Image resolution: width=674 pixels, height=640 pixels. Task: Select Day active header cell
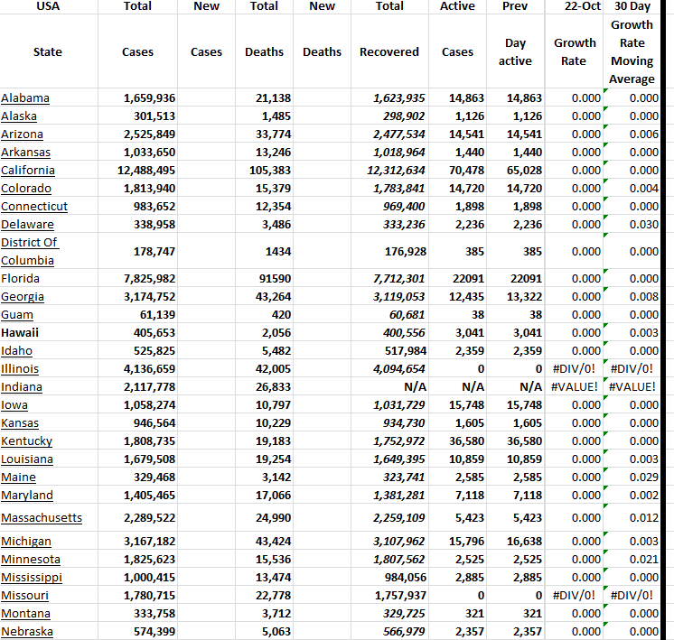[x=515, y=51]
